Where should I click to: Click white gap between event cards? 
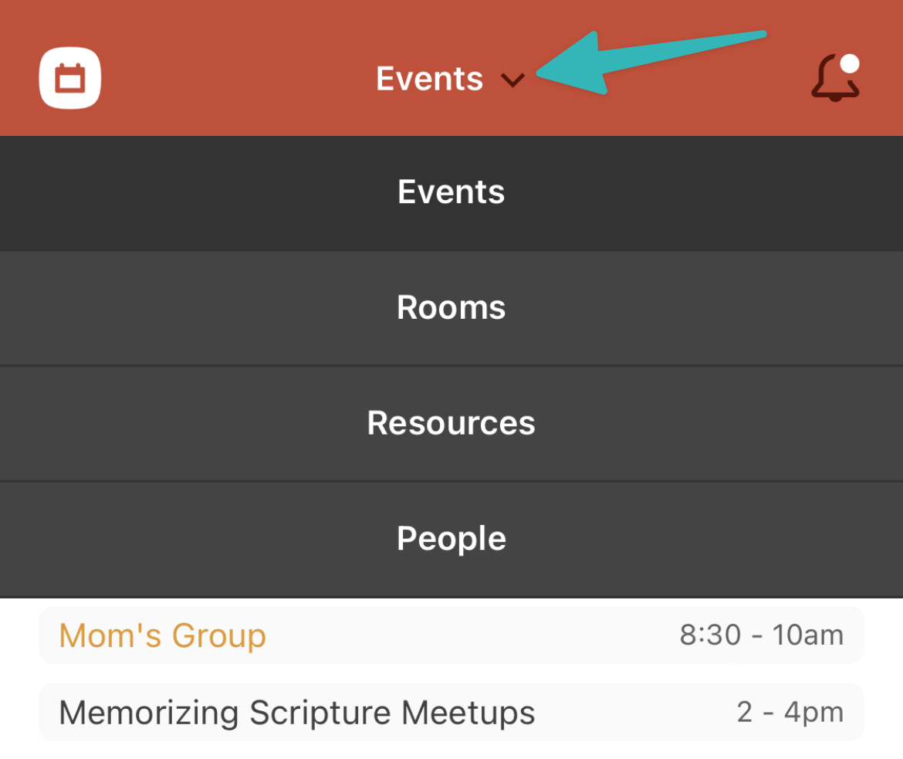pyautogui.click(x=451, y=674)
